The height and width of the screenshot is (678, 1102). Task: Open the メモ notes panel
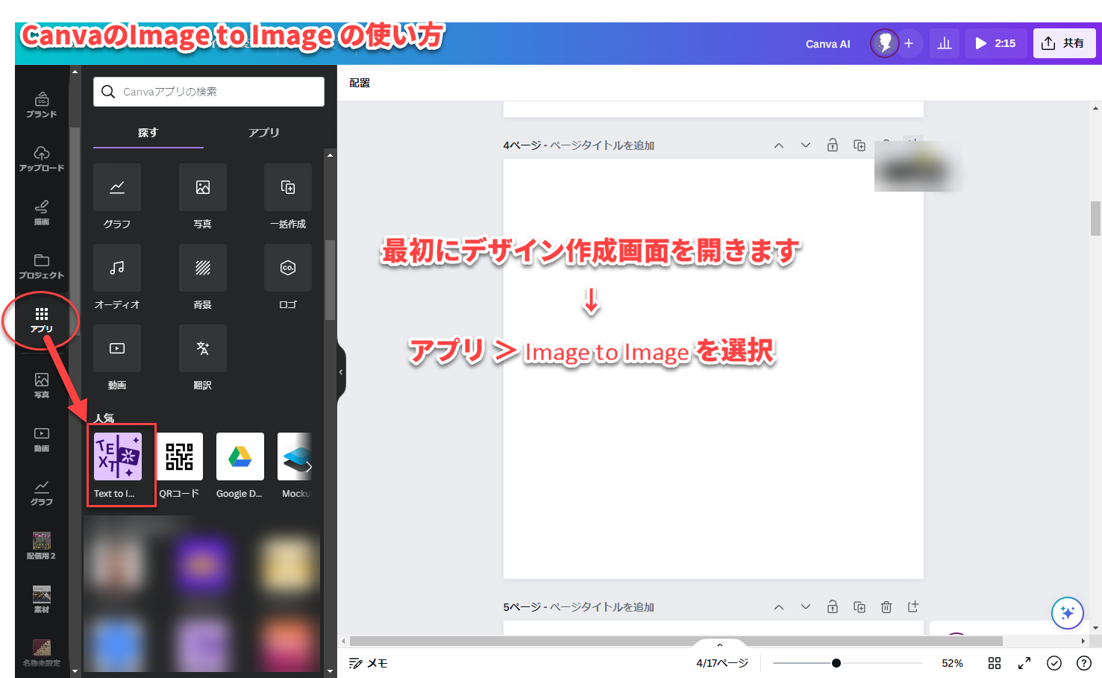coord(369,663)
